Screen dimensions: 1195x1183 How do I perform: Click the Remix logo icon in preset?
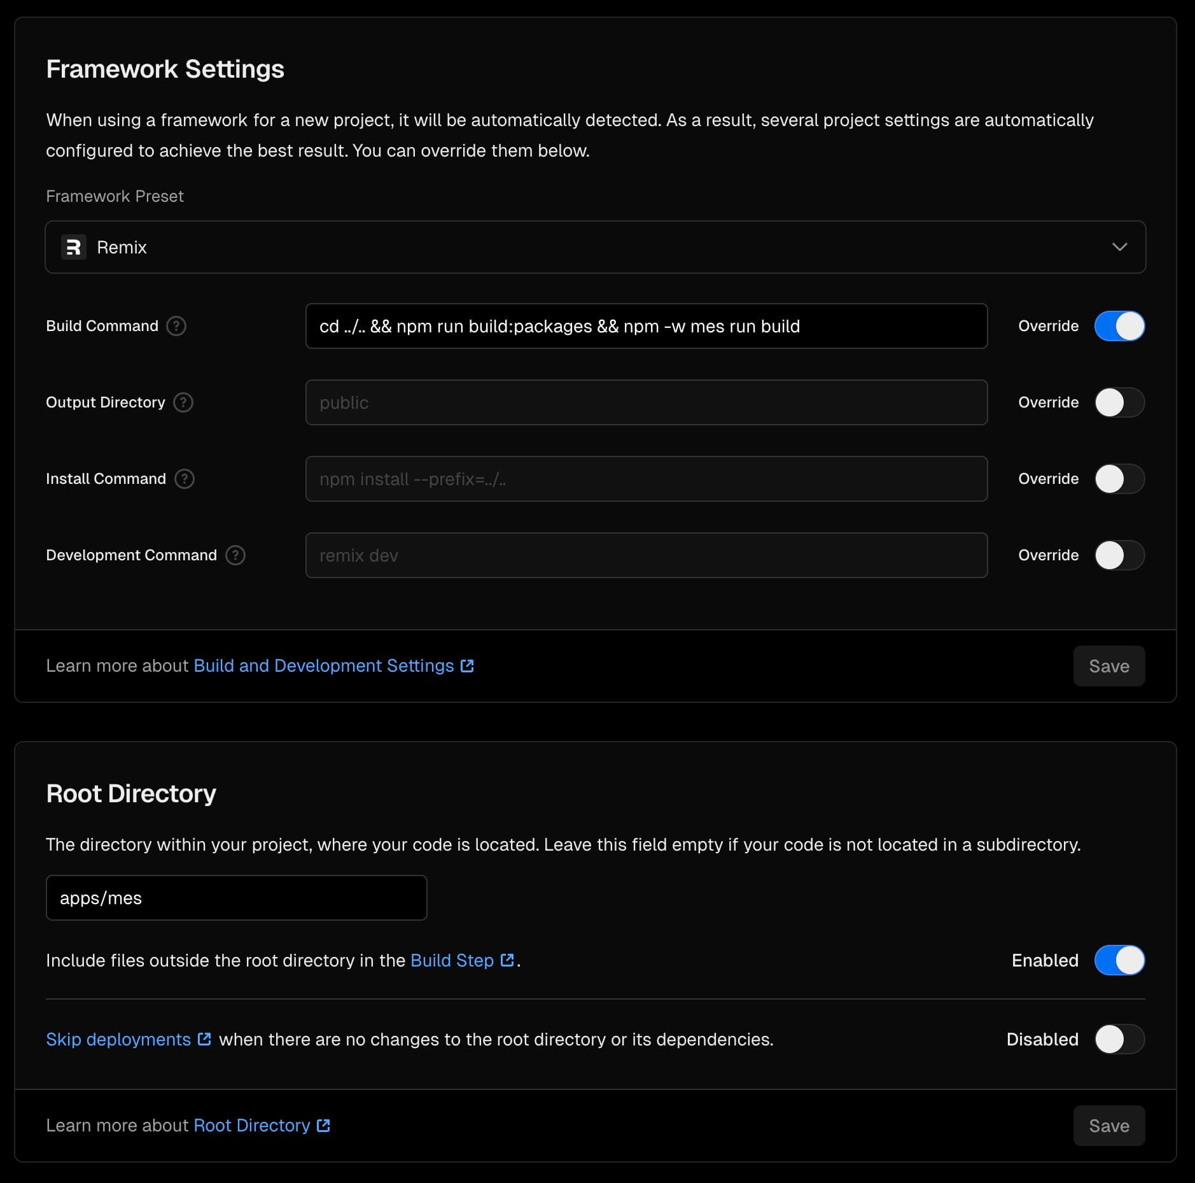click(x=74, y=247)
